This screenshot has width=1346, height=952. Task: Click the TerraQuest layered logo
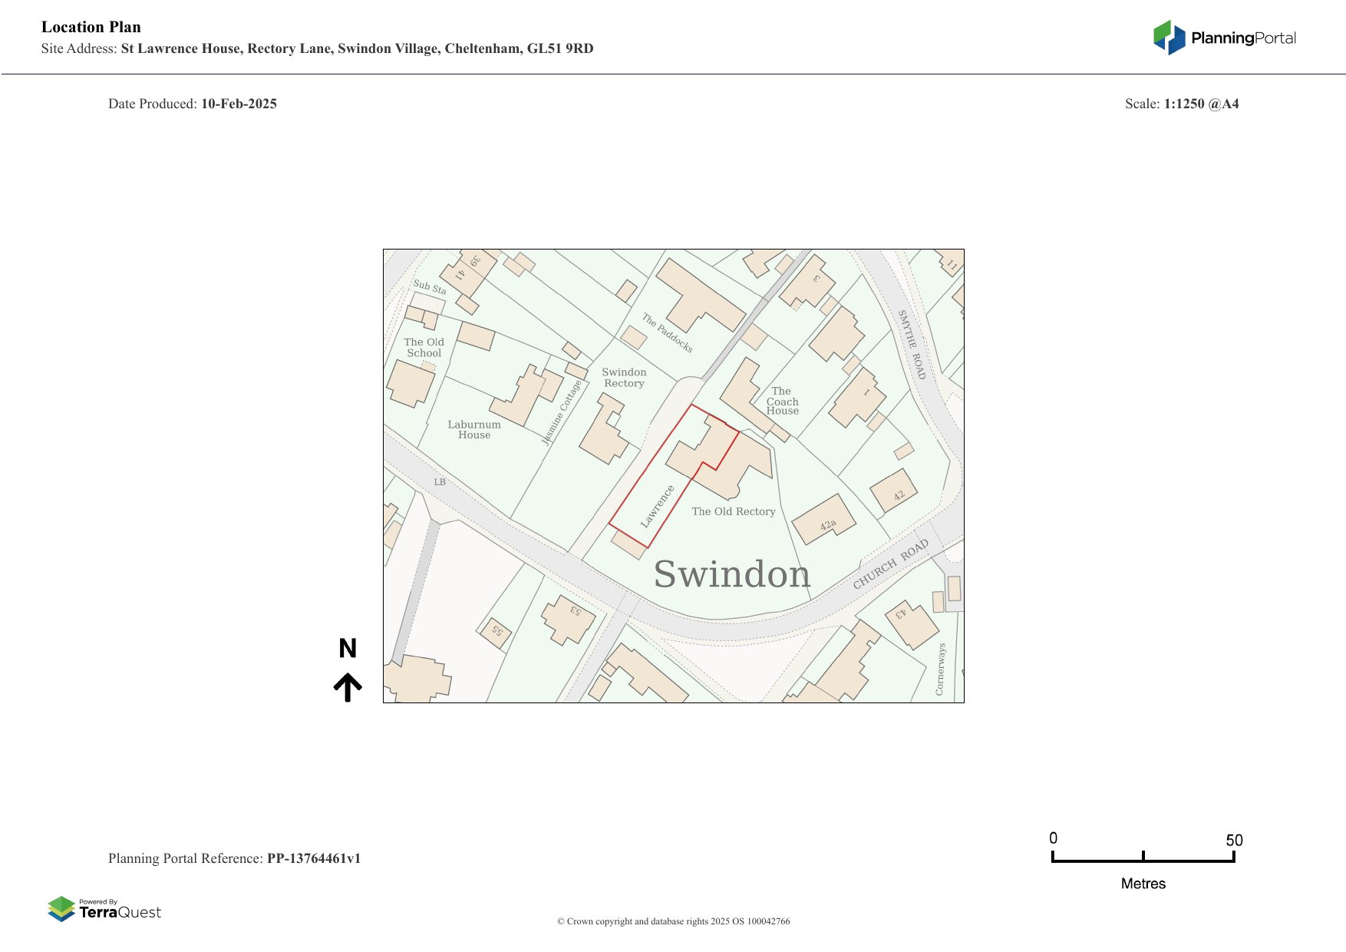coord(61,909)
